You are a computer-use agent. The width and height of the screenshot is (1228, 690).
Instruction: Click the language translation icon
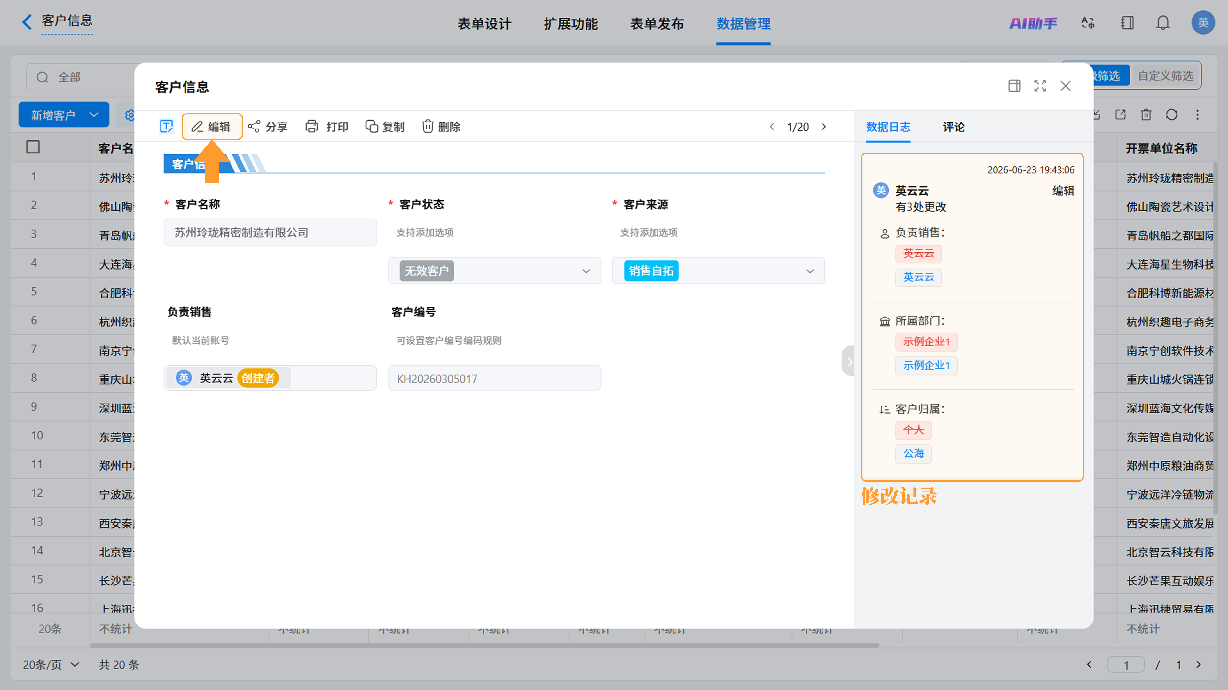(1088, 23)
